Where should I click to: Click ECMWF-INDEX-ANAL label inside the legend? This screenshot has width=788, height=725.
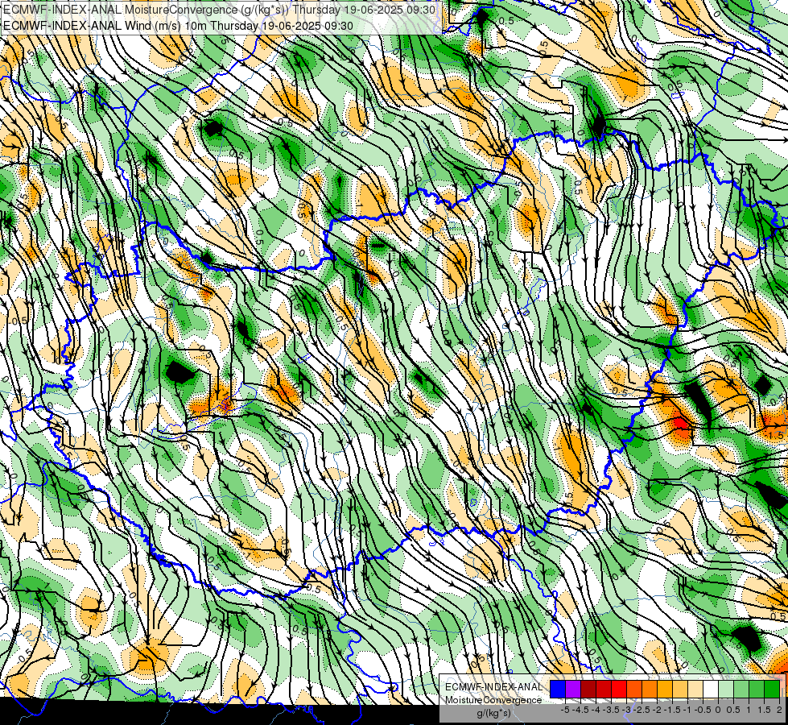pos(493,687)
